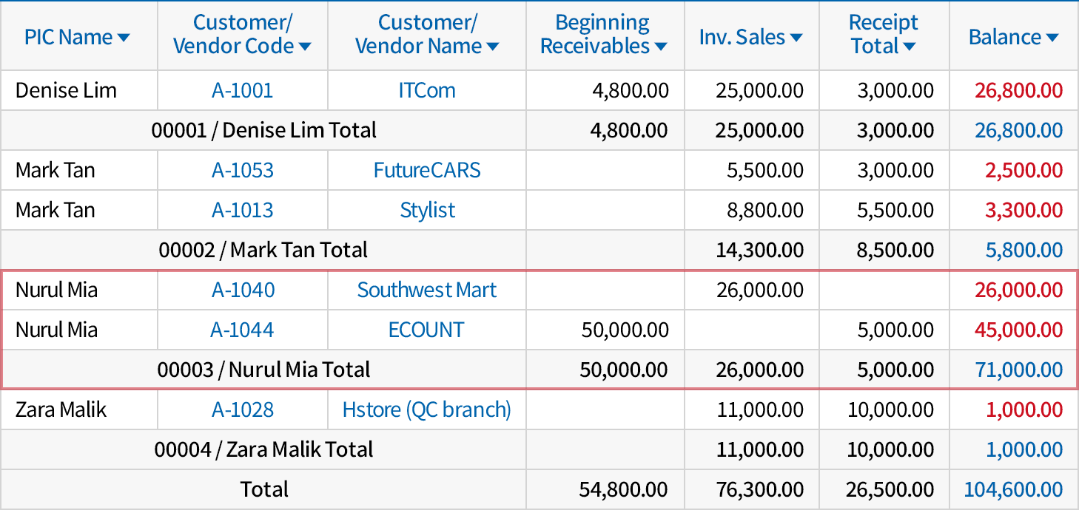Viewport: 1079px width, 510px height.
Task: Click the Hstore (QC branch) link
Action: [x=427, y=410]
